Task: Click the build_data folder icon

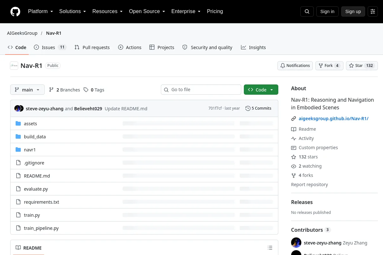Action: (x=18, y=137)
